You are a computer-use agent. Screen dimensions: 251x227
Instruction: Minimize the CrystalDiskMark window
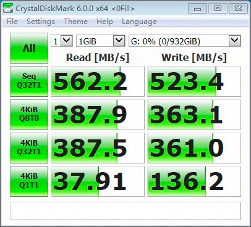pos(197,9)
